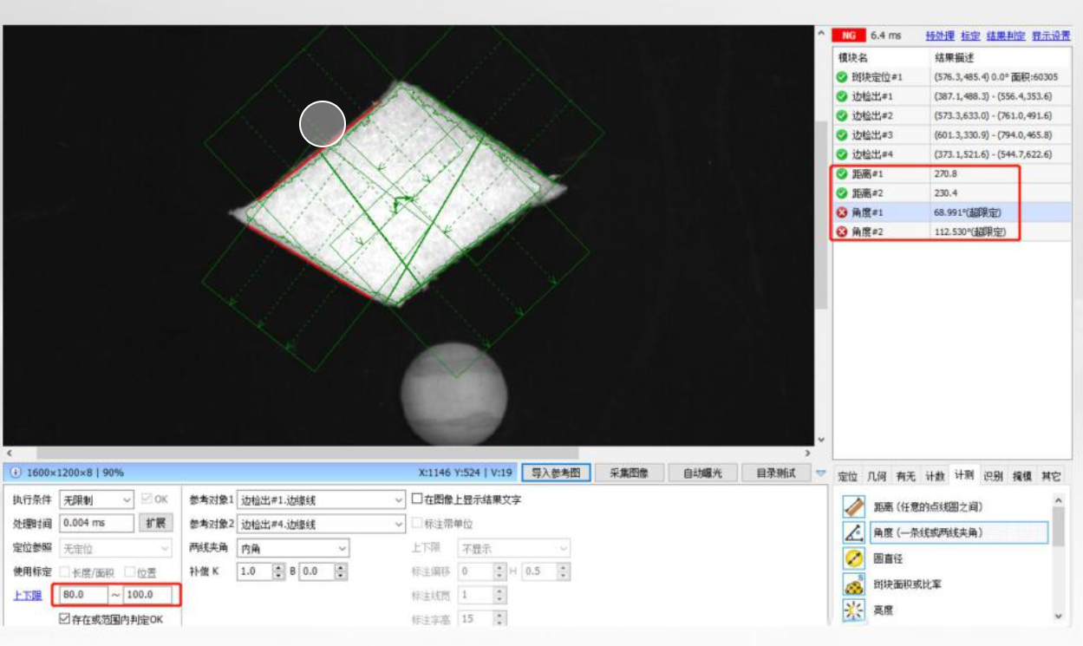This screenshot has height=646, width=1083.
Task: Switch to the 计数 tab
Action: 935,476
